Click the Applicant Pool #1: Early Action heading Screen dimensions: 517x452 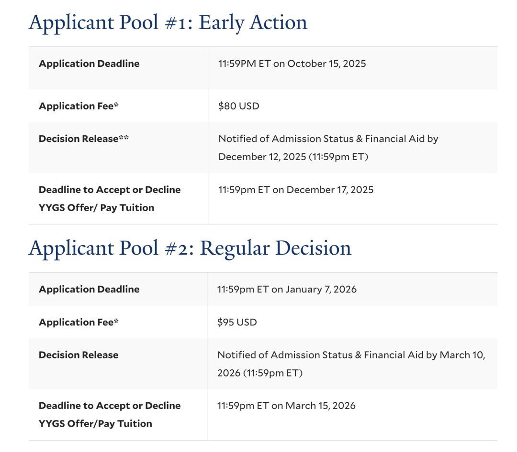tap(168, 22)
